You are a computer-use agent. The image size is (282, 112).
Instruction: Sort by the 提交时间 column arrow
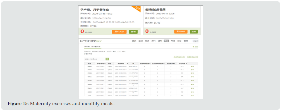(x=127, y=64)
